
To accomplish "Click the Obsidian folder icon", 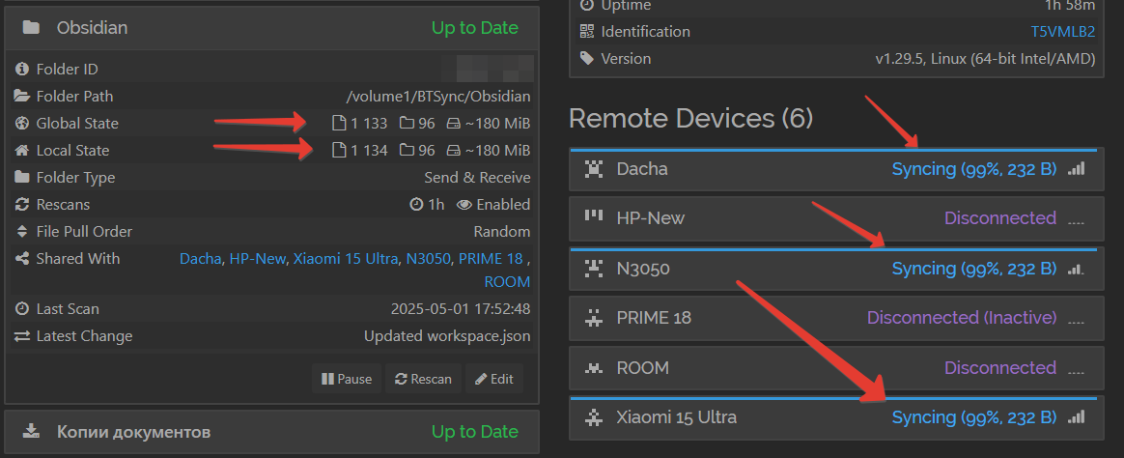I will point(31,28).
